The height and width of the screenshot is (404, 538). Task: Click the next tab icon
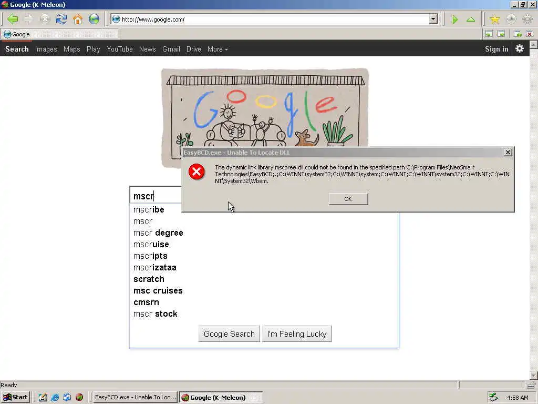[501, 34]
